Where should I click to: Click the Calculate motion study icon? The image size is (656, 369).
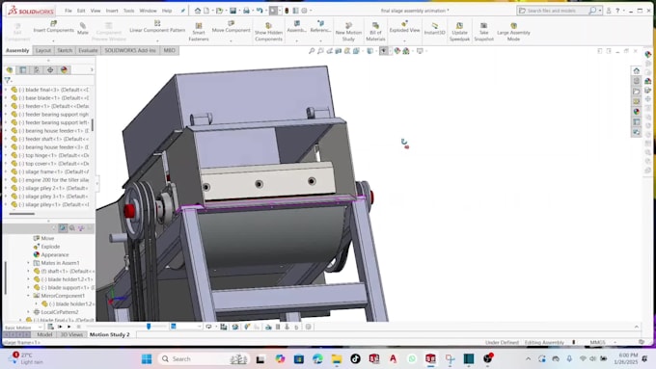click(50, 327)
